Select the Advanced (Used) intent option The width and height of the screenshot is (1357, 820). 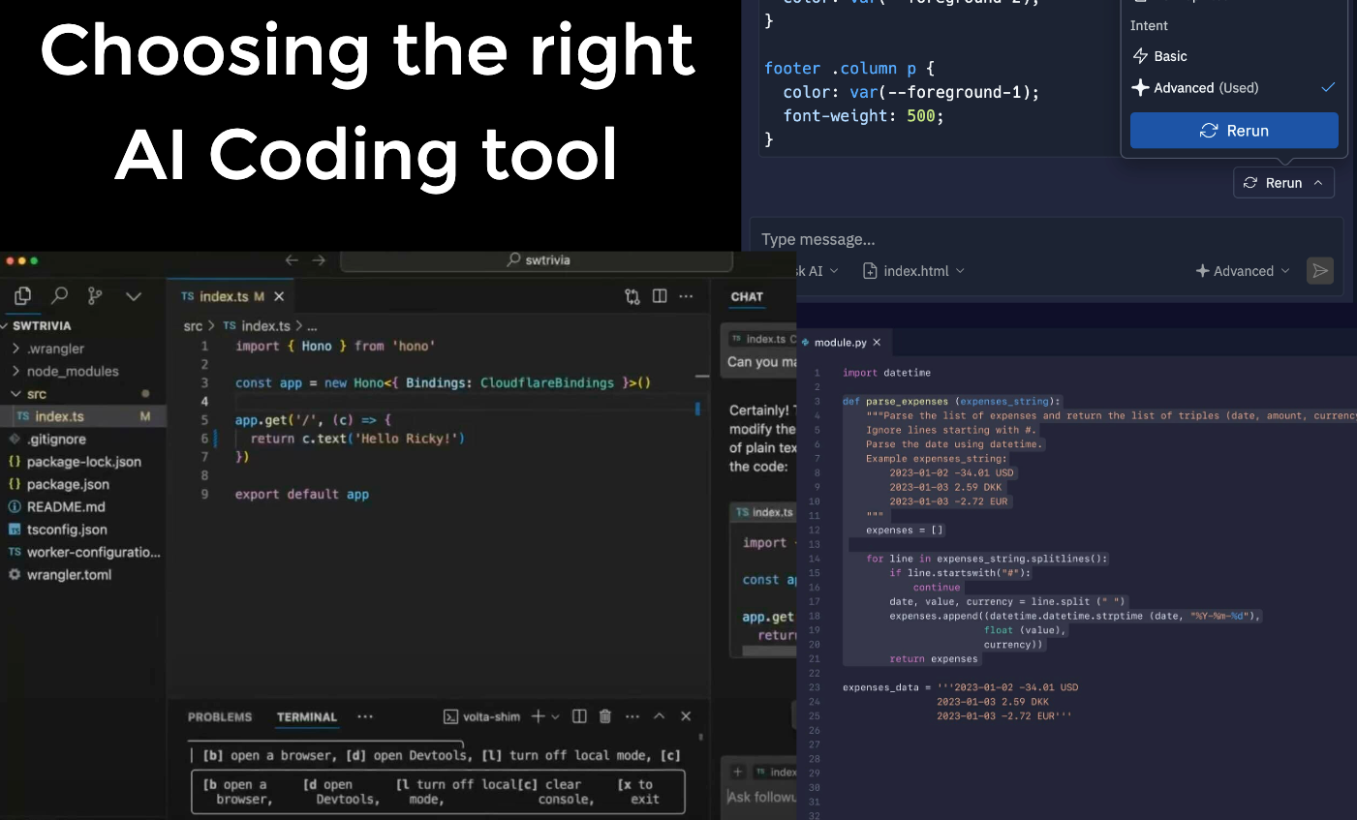(x=1206, y=88)
